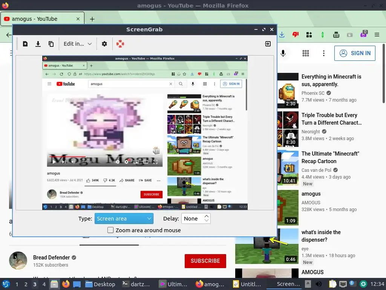Switch to the 'Desktop' taskbar window
The width and height of the screenshot is (386, 290).
coord(100,284)
